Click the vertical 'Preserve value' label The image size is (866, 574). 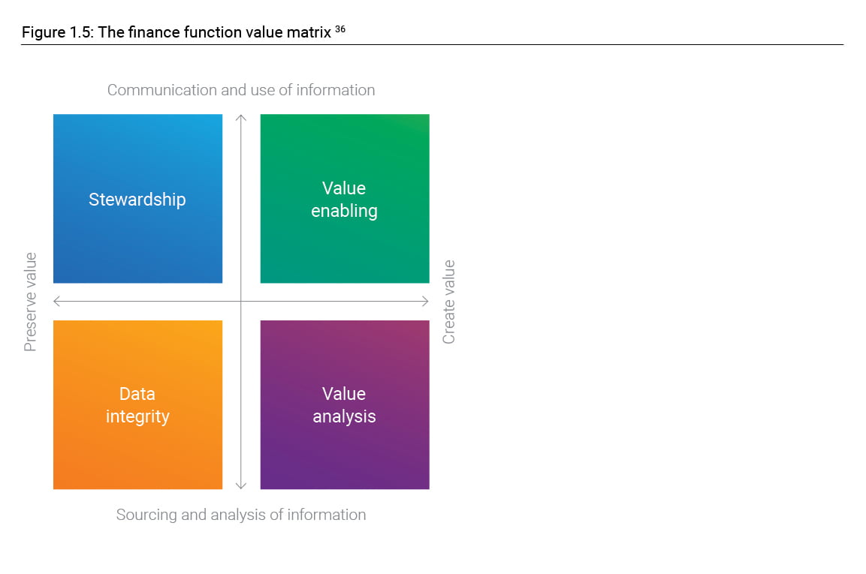coord(30,302)
